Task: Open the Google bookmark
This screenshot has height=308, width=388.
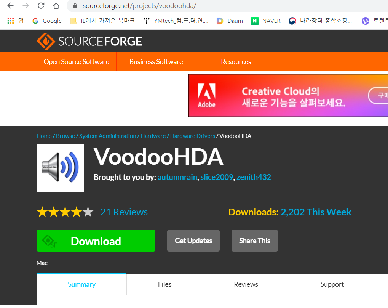Action: [x=47, y=21]
